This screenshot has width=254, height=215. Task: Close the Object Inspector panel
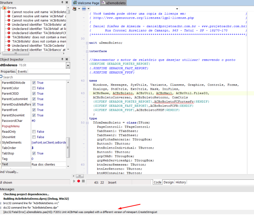[x=67, y=59]
